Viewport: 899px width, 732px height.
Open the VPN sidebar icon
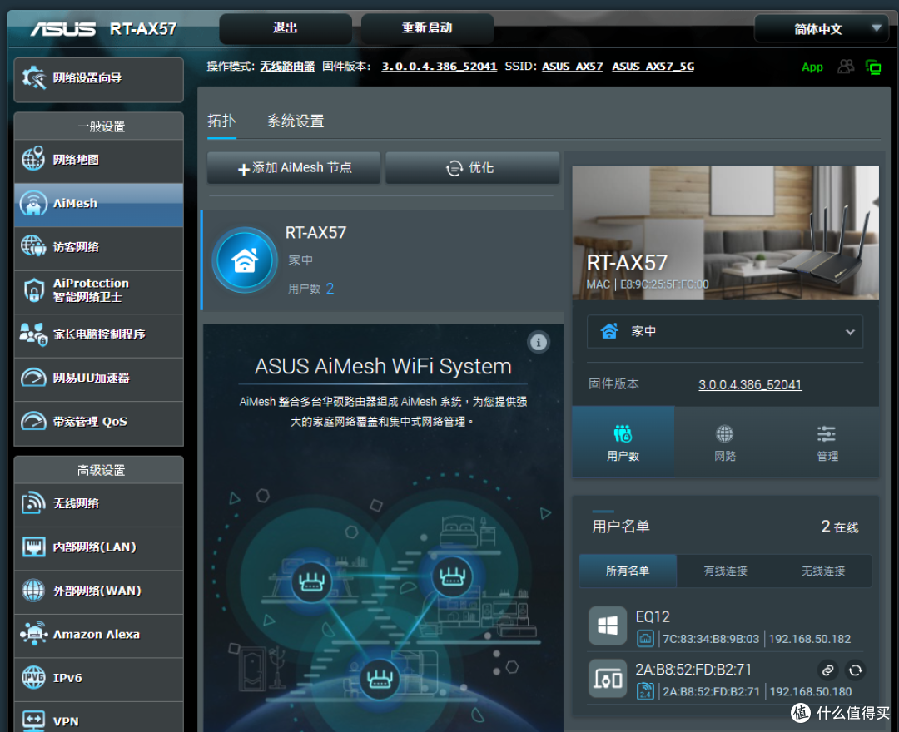pos(33,720)
